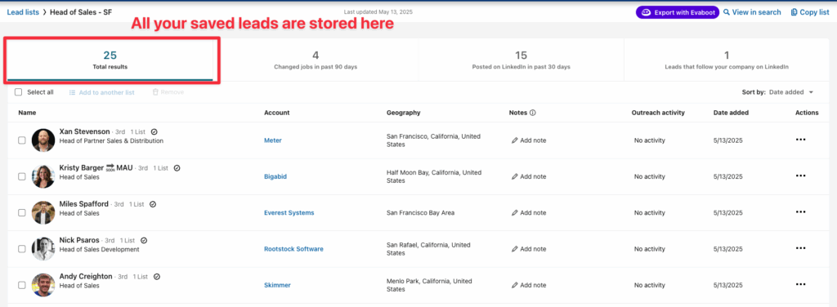The width and height of the screenshot is (837, 307).
Task: Click the Evaboot robot icon in export button
Action: click(646, 12)
